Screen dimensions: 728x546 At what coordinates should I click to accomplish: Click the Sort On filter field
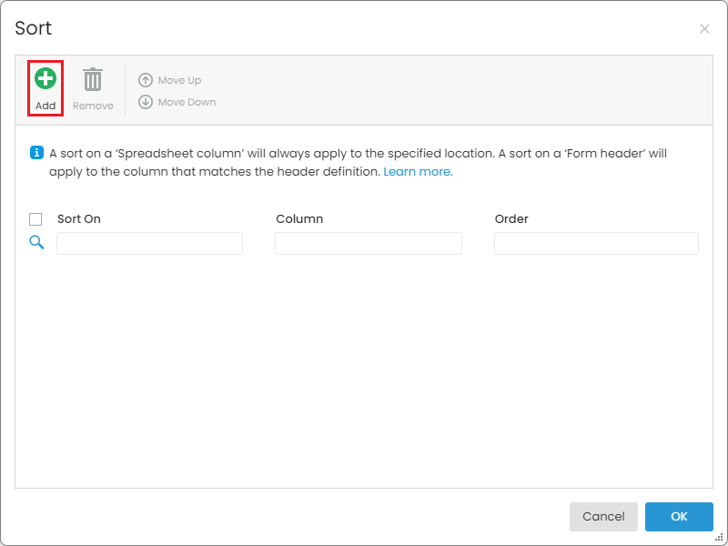[x=149, y=243]
